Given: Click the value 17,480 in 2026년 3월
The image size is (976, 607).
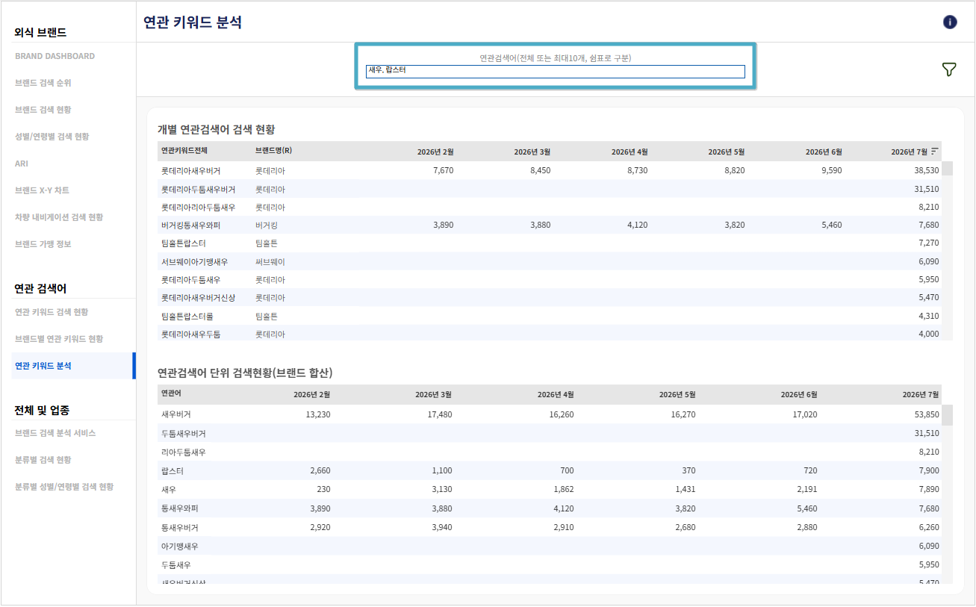Looking at the screenshot, I should [x=439, y=414].
